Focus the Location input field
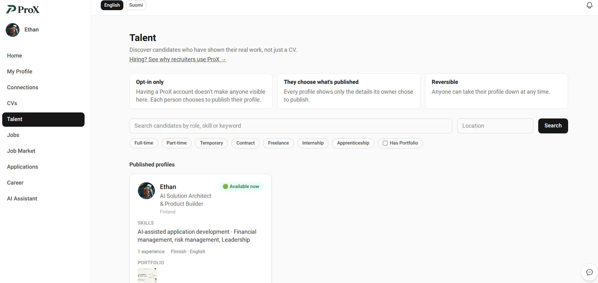 click(x=495, y=126)
